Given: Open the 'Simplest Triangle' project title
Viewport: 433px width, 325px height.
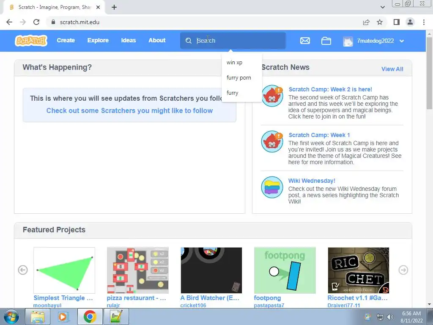Looking at the screenshot, I should point(63,298).
